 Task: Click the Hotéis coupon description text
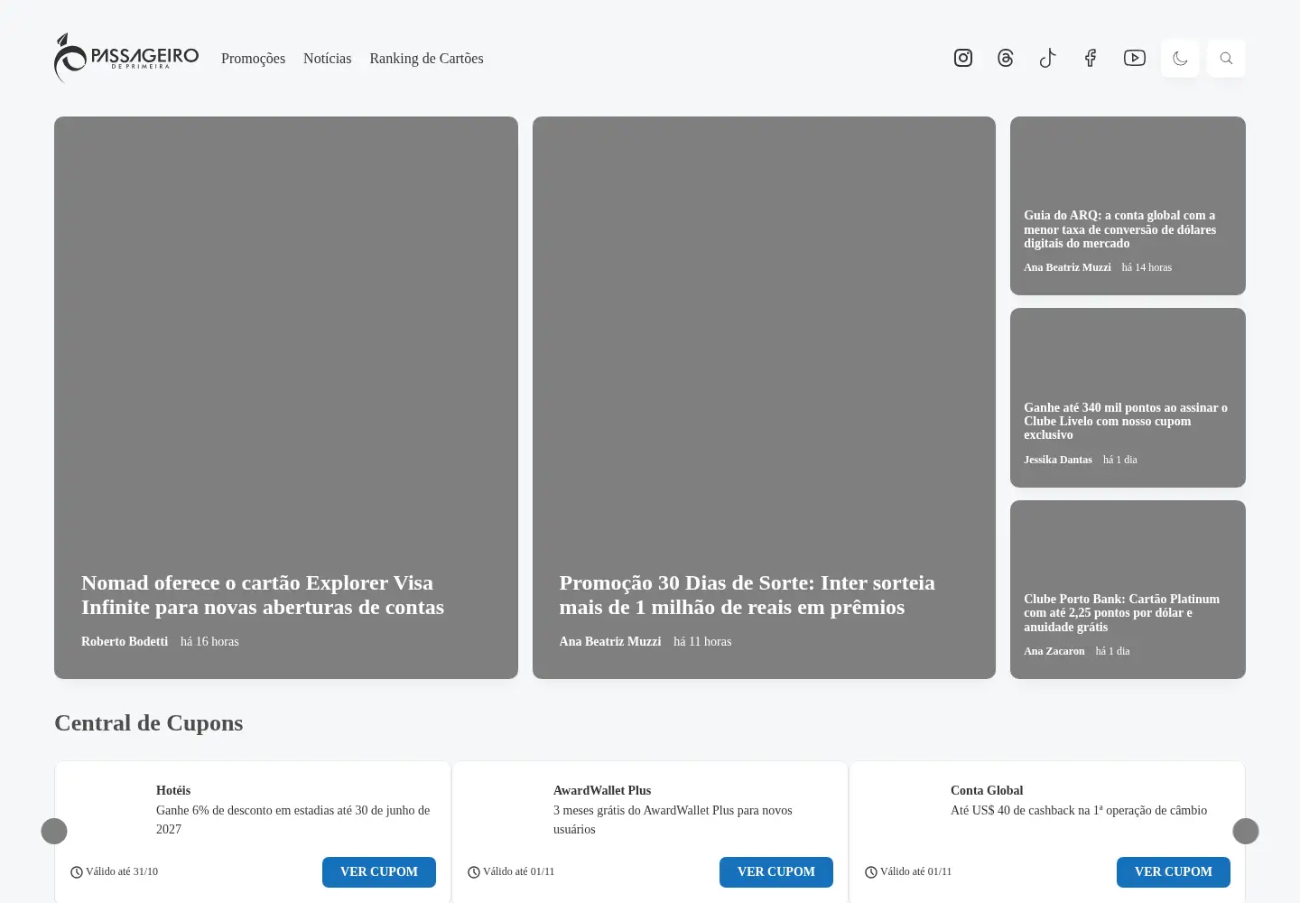pyautogui.click(x=293, y=820)
